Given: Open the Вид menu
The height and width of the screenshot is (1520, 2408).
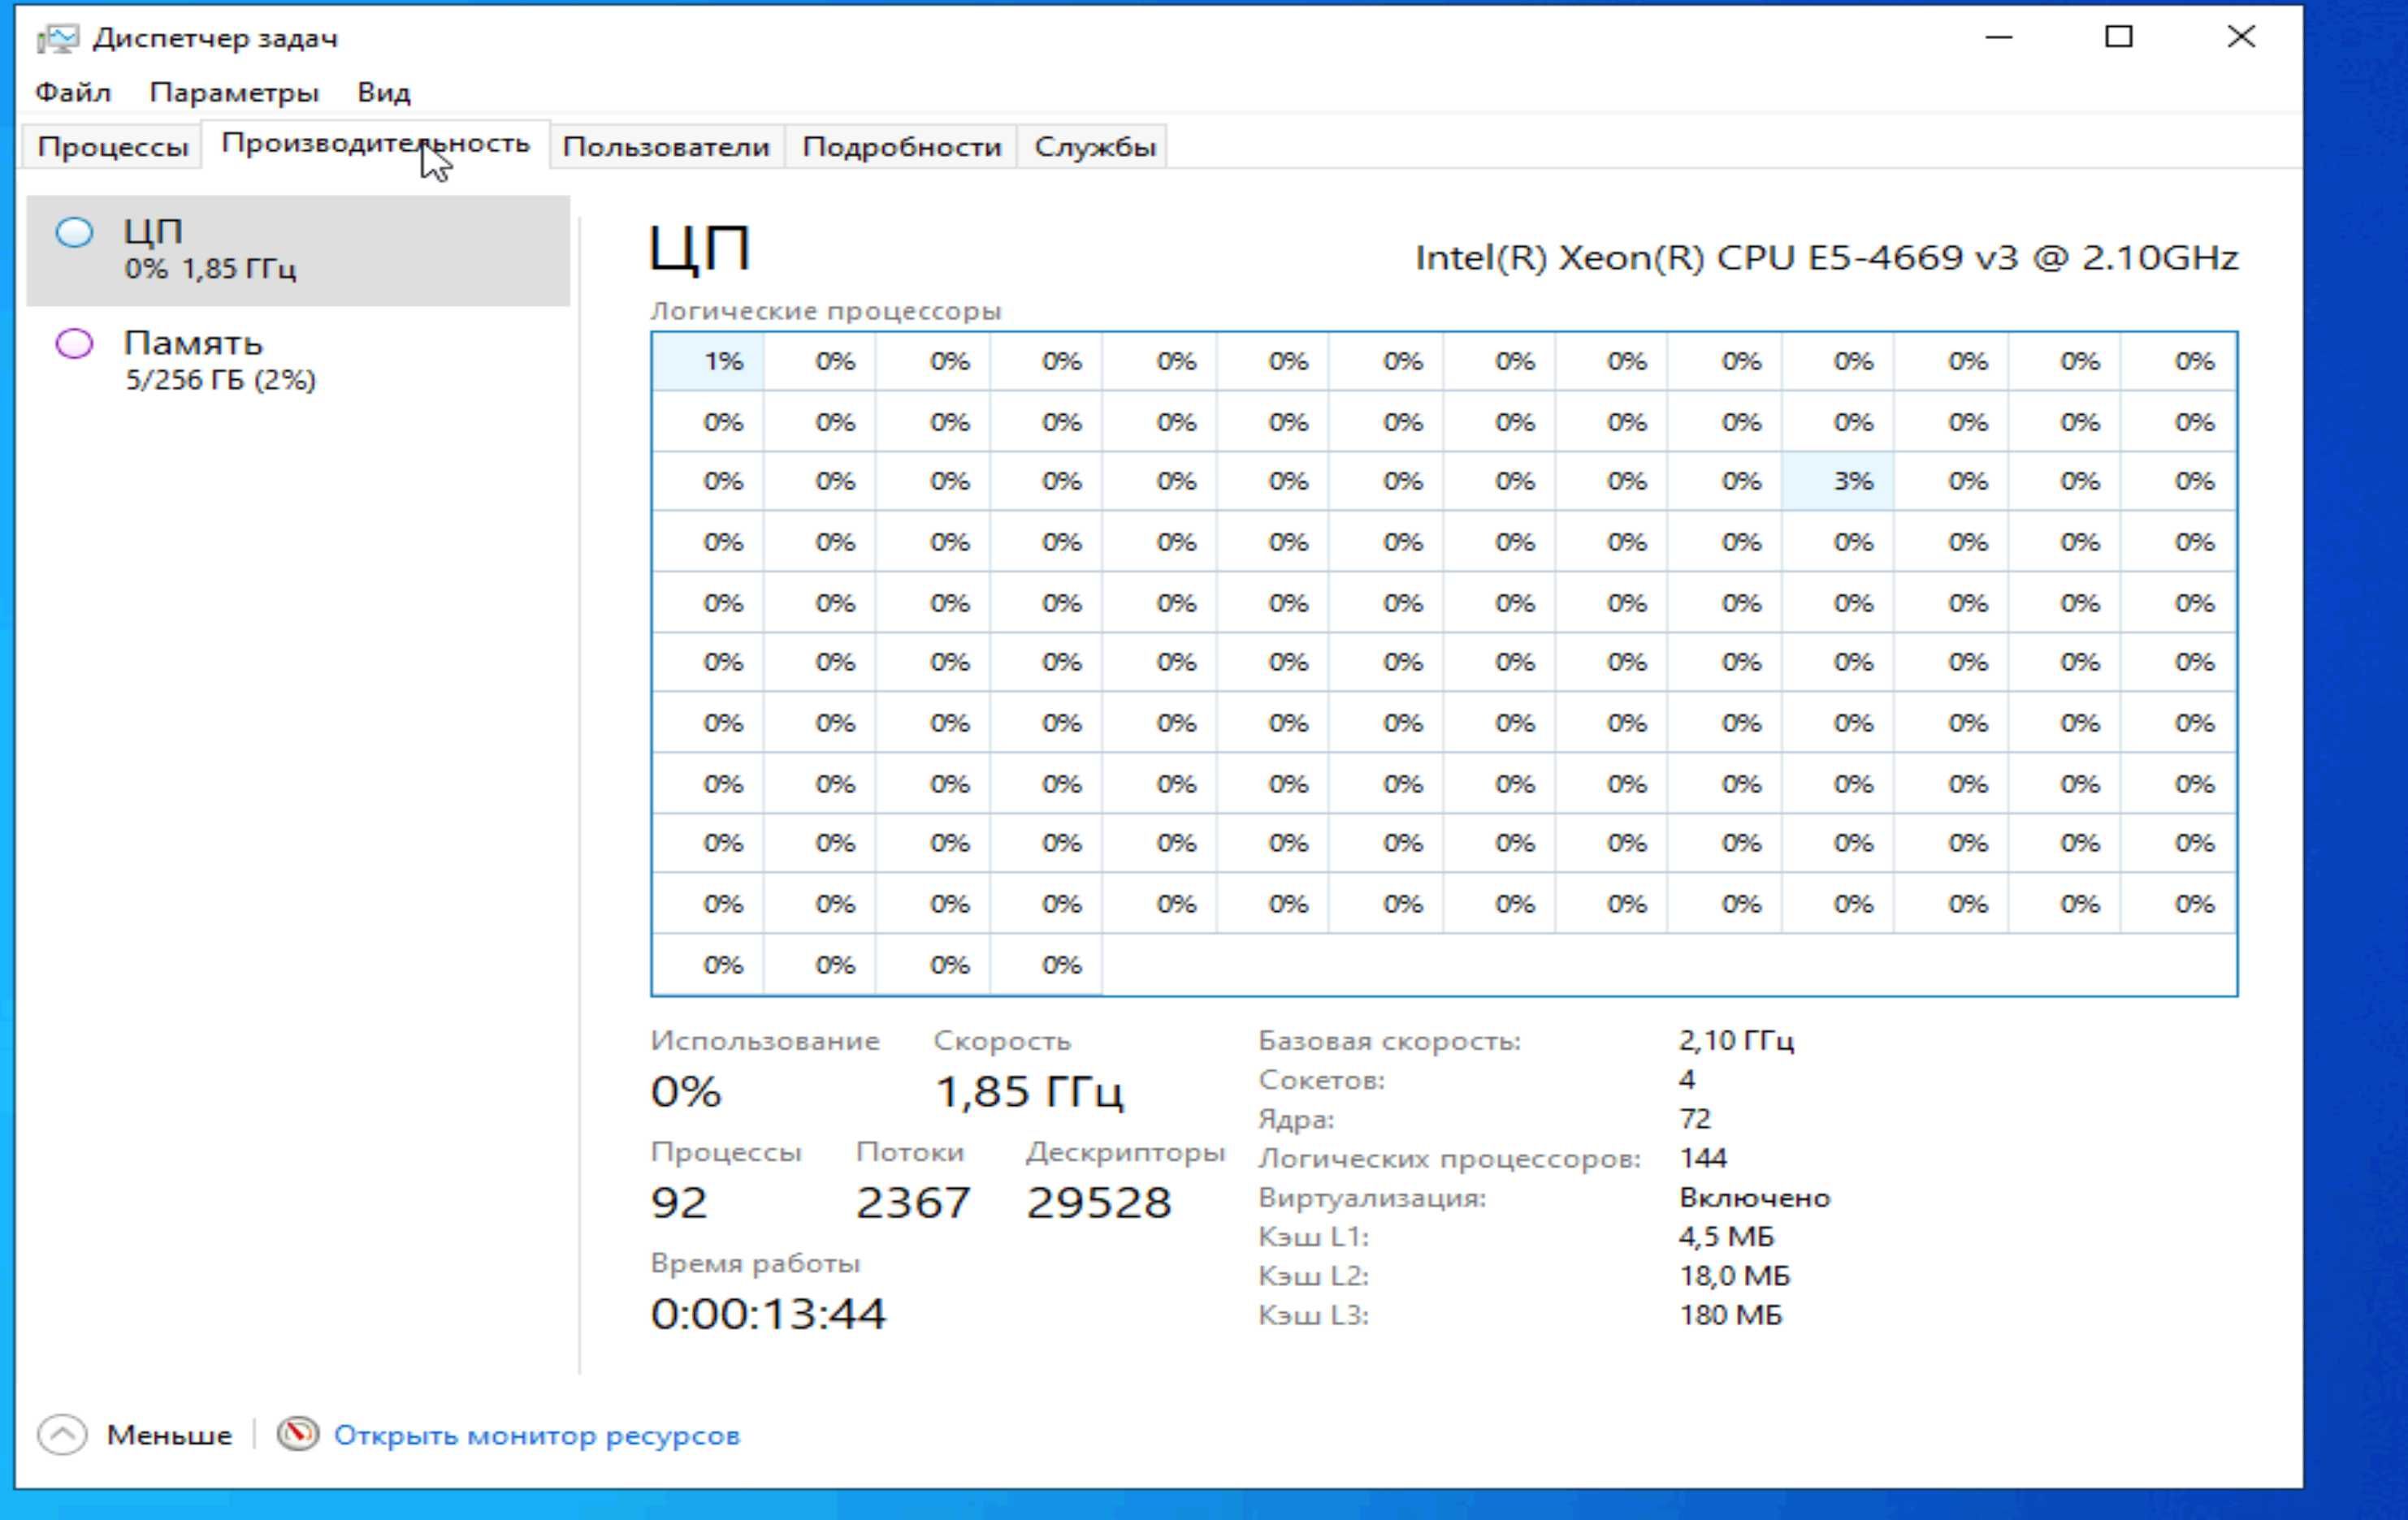Looking at the screenshot, I should (x=384, y=93).
